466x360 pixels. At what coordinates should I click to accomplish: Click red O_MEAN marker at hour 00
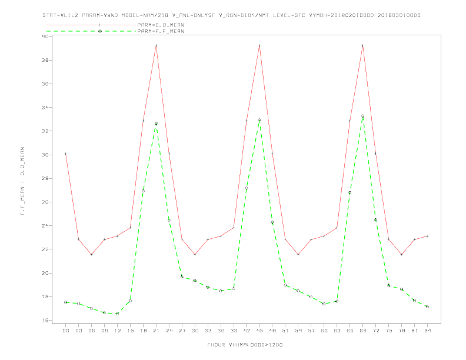tap(66, 154)
